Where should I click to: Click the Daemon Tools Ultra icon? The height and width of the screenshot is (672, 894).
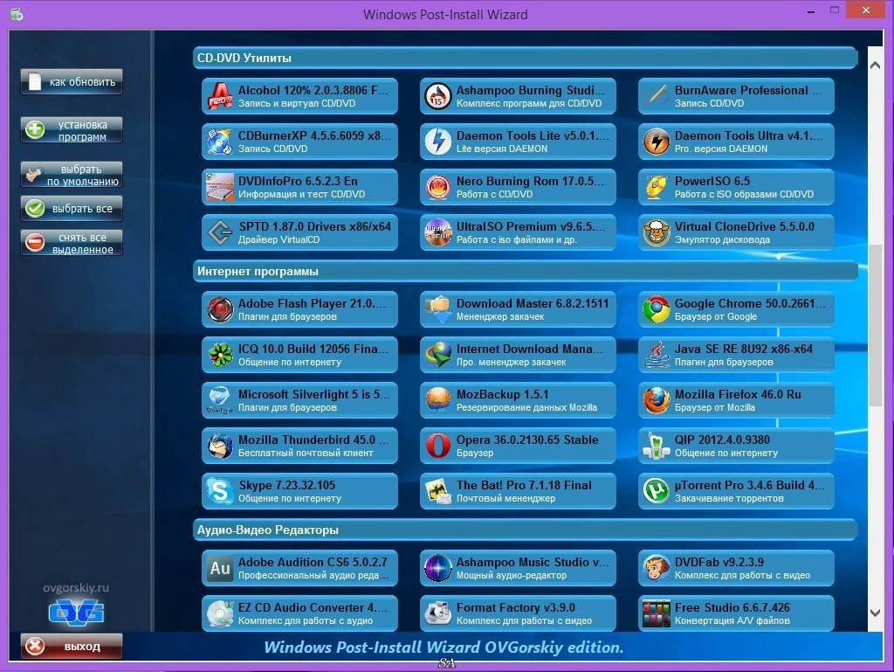pyautogui.click(x=657, y=142)
